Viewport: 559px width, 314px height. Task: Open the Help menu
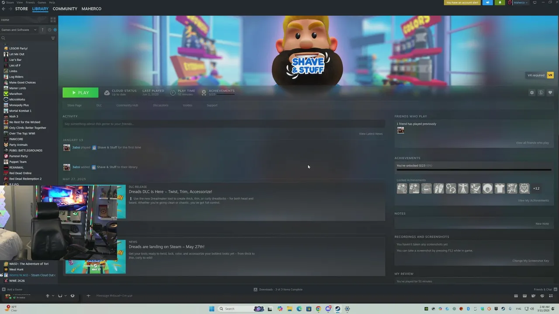click(x=52, y=3)
